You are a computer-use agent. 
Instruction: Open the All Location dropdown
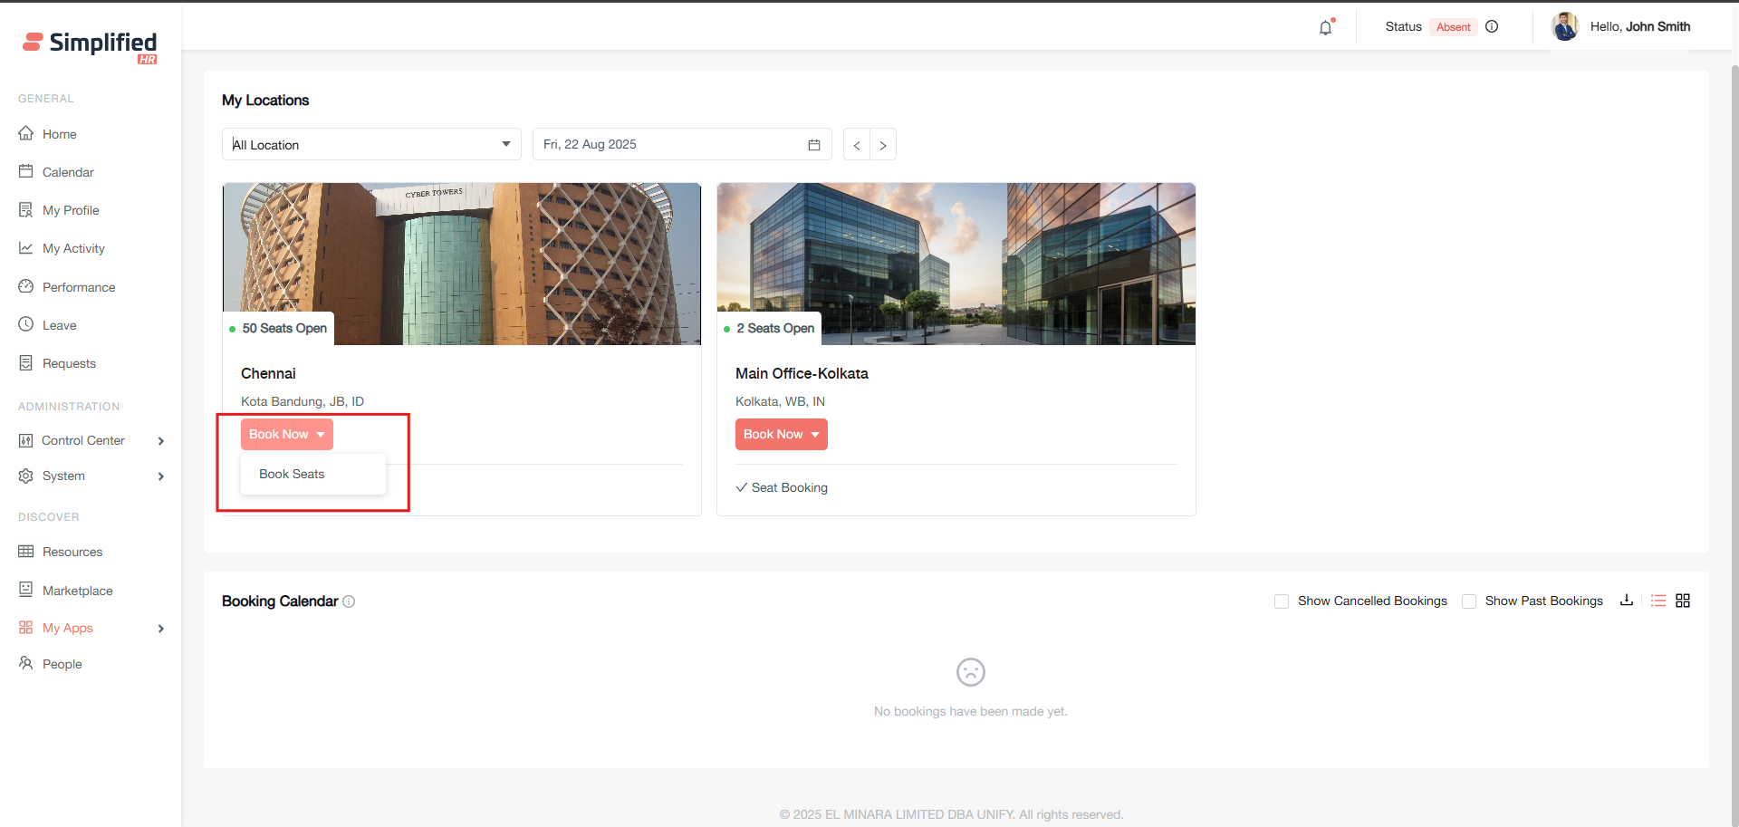click(371, 145)
